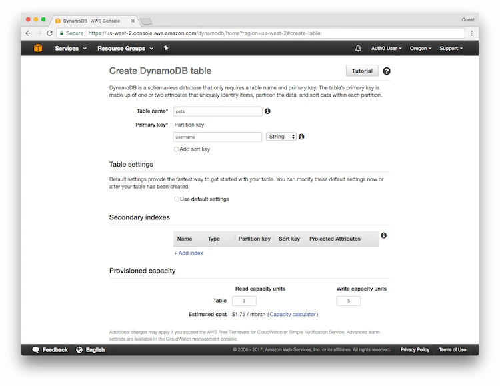Click the Feedback button in footer
The width and height of the screenshot is (500, 386).
pyautogui.click(x=50, y=349)
